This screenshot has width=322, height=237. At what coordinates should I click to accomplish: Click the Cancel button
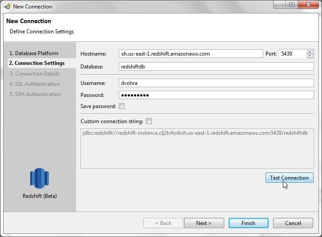point(293,223)
